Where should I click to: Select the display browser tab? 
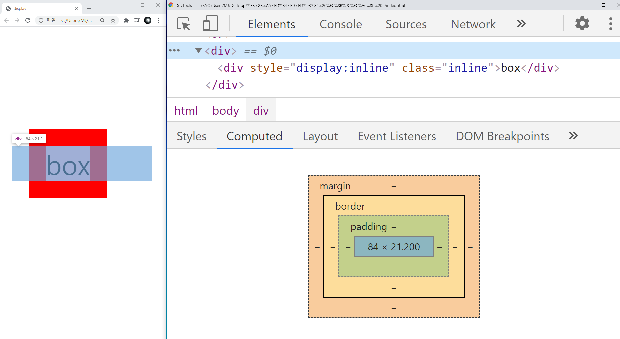pos(42,9)
